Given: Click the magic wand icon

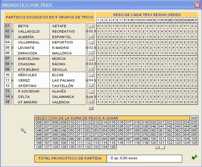Looking at the screenshot, I should coord(23,131).
